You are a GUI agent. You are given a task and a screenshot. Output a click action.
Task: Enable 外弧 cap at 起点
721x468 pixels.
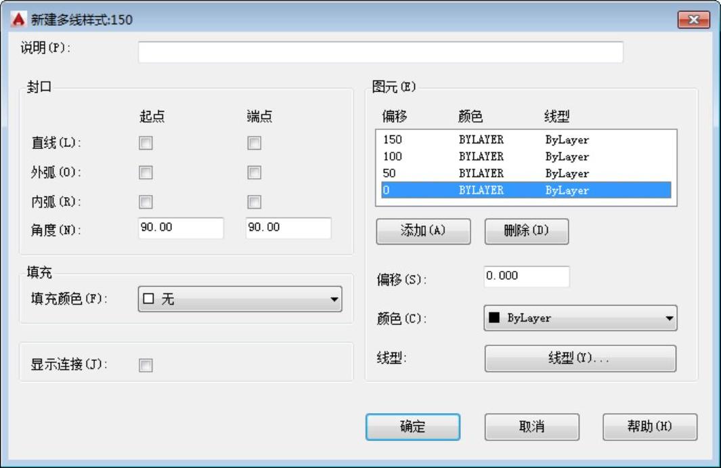coord(146,173)
